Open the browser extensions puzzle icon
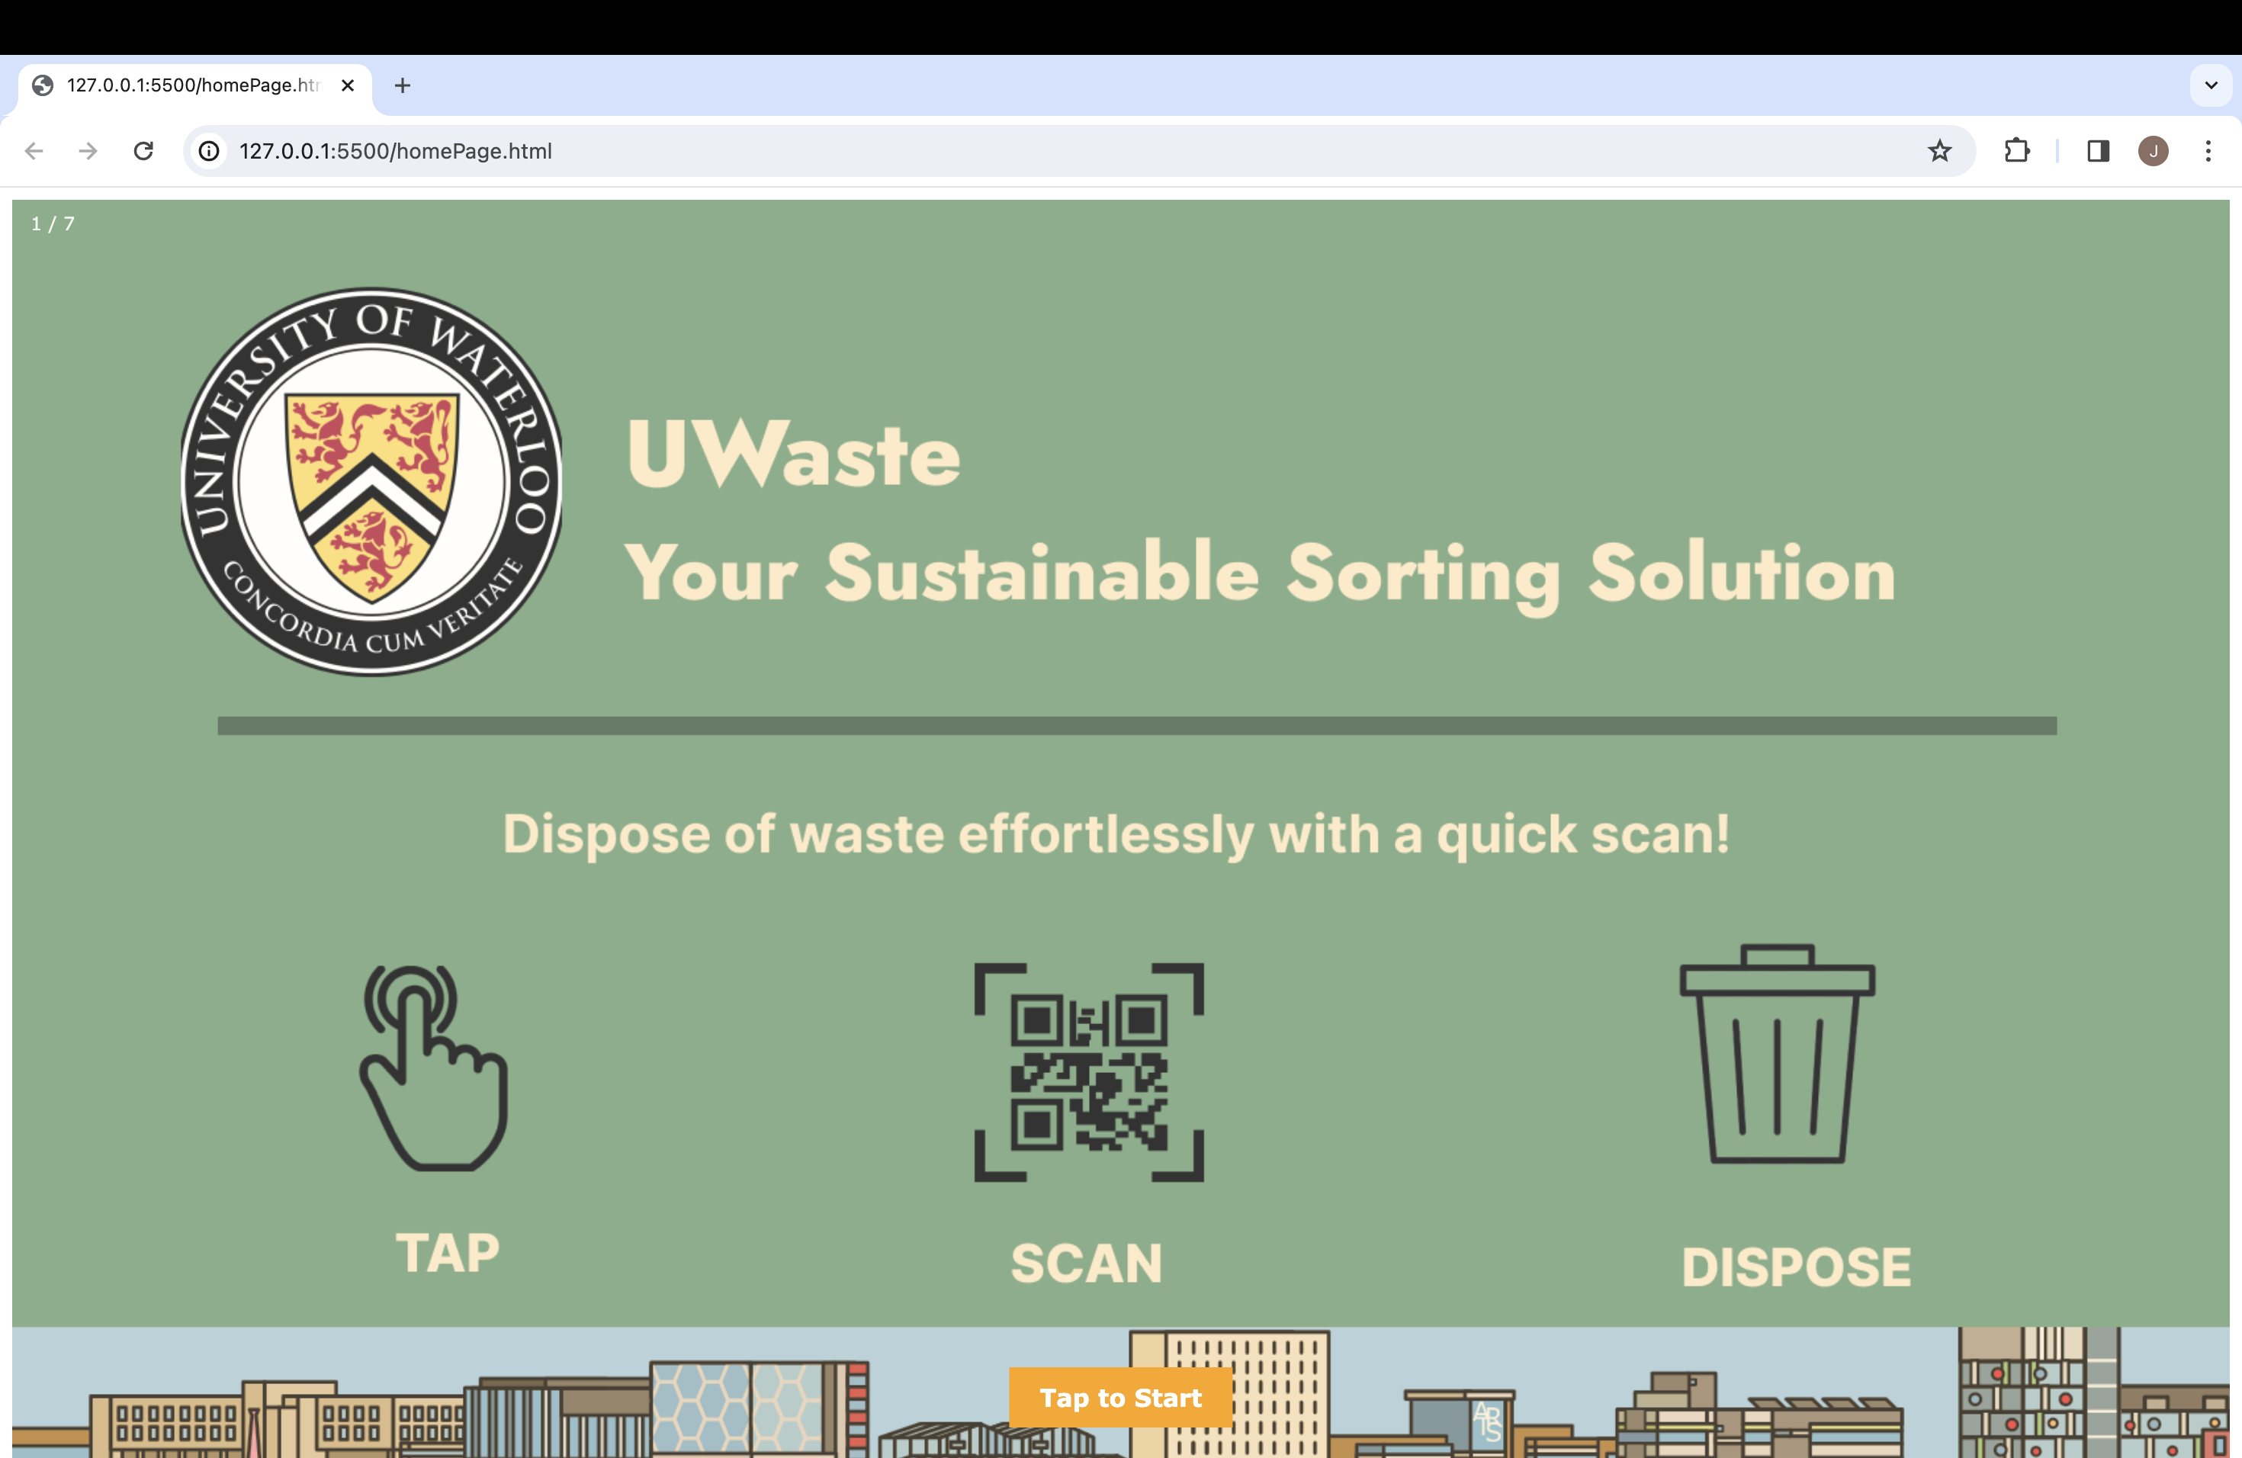Screen dimensions: 2242x1458 coord(2016,151)
